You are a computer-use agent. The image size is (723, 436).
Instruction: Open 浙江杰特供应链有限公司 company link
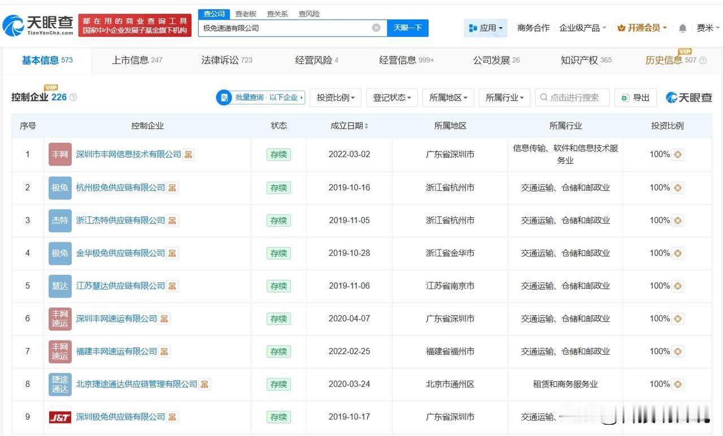(120, 220)
